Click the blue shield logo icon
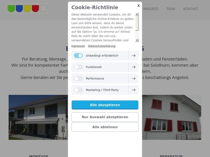210x157 pixels. 19,8
